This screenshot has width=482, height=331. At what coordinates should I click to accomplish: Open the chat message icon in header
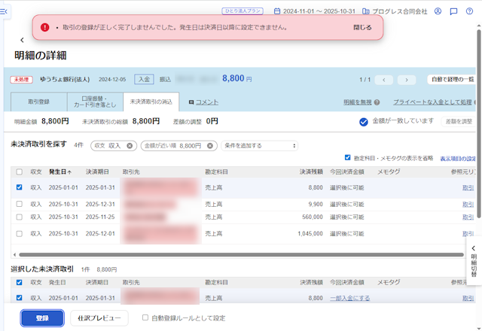453,11
